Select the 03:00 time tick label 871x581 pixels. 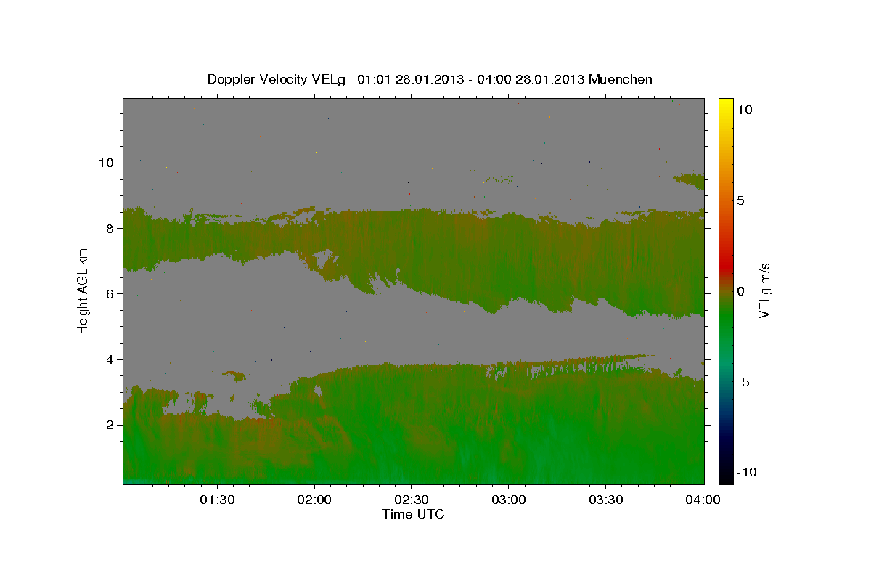pos(509,500)
